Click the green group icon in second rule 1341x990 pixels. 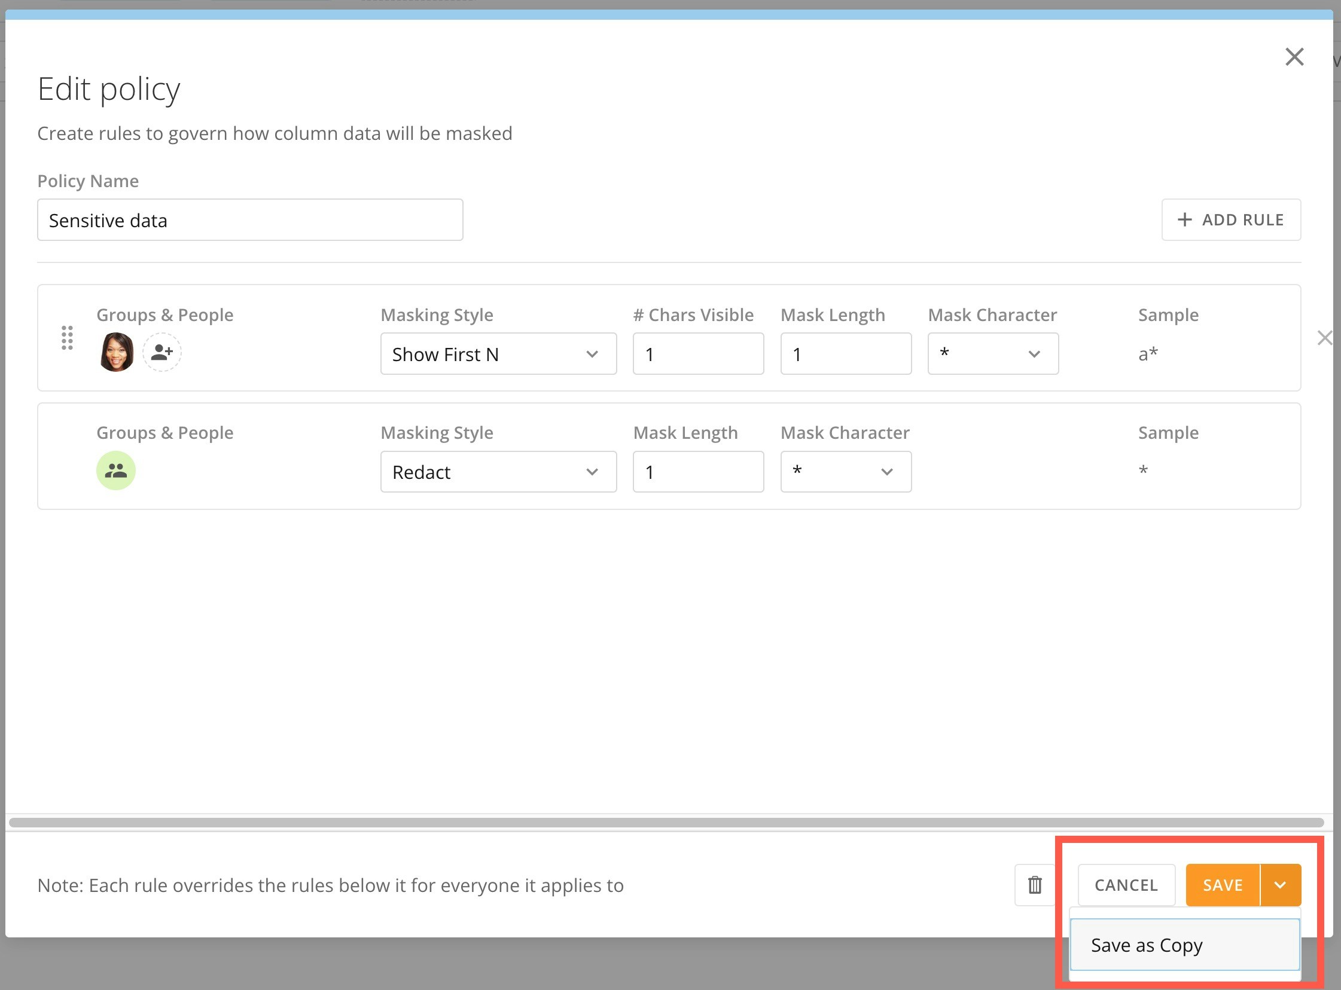pos(115,470)
